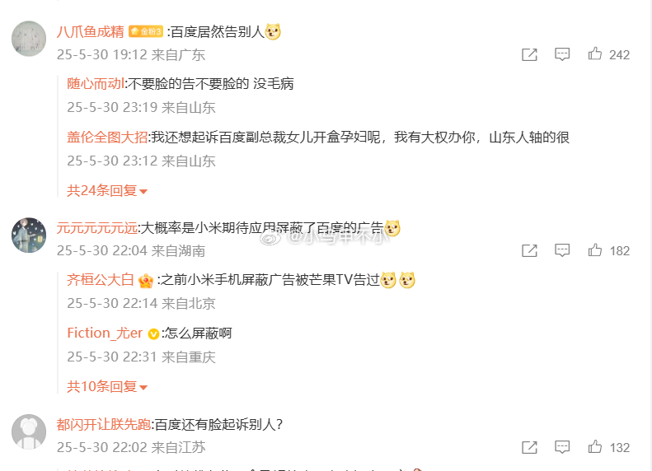The image size is (652, 471).
Task: Forward the 都闪开让朕先跑 comment
Action: [x=529, y=447]
